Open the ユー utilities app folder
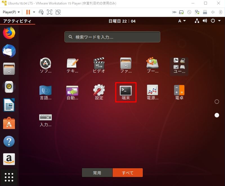The width and height of the screenshot is (225, 186). click(179, 66)
